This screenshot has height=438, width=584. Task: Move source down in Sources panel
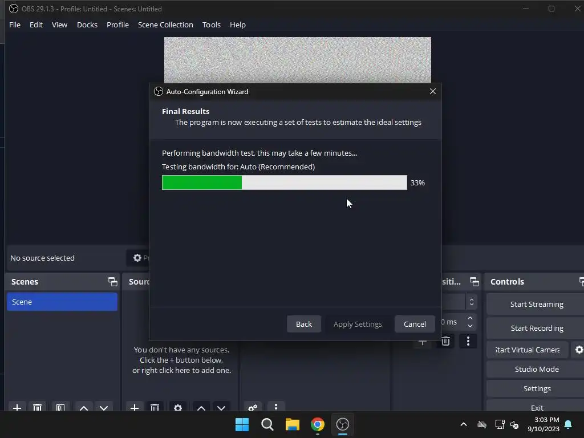tap(221, 407)
